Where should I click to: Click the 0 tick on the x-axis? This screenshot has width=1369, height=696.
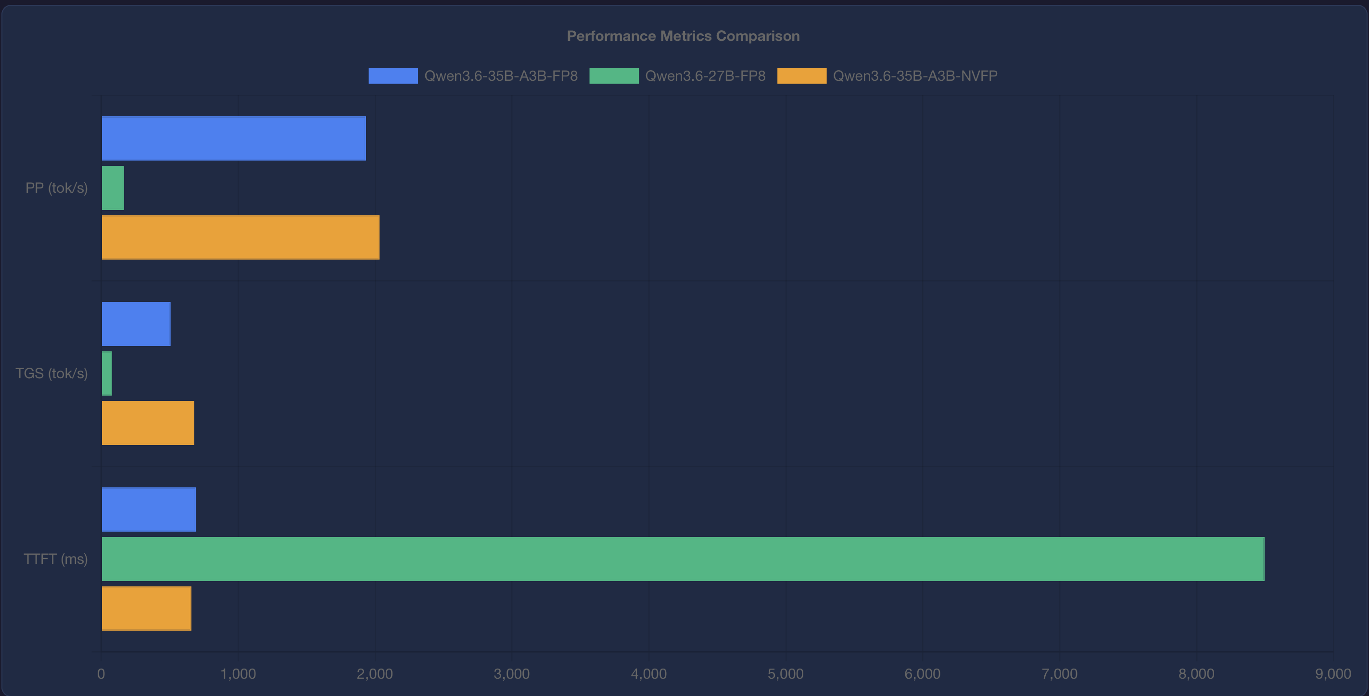(101, 674)
